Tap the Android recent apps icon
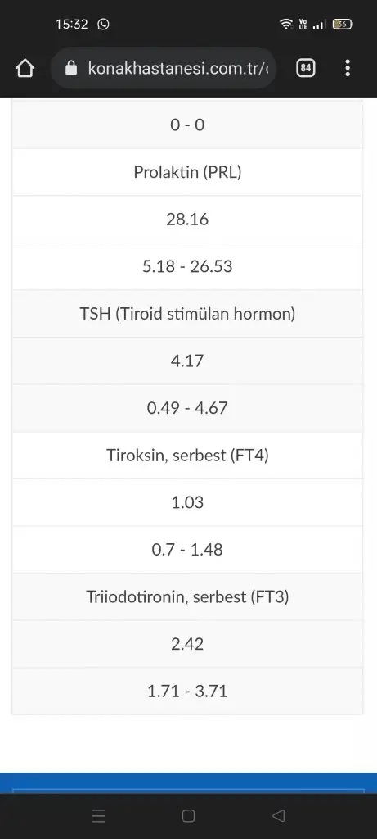Image resolution: width=377 pixels, height=839 pixels. point(98,815)
